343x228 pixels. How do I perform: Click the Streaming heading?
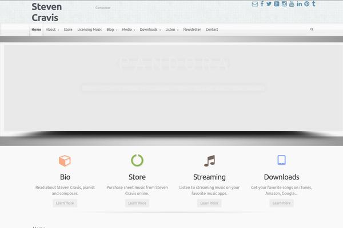pos(209,177)
